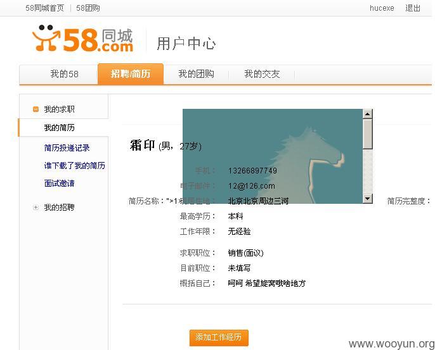
Task: Open the 58团购 top link
Action: pos(88,8)
